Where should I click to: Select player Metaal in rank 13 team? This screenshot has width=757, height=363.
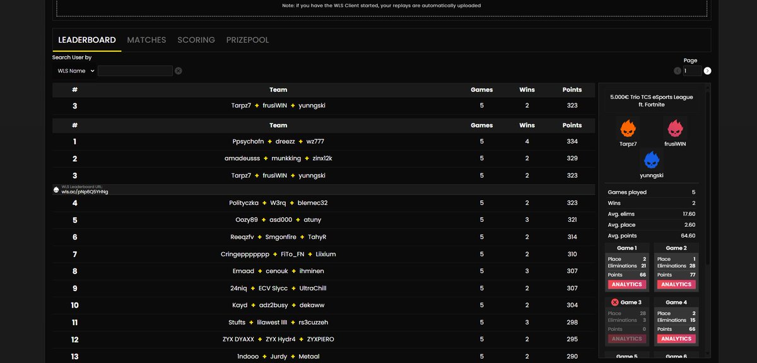click(x=309, y=356)
